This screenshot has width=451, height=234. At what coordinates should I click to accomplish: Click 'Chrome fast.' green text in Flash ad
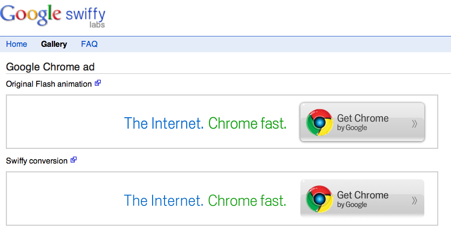pos(247,124)
